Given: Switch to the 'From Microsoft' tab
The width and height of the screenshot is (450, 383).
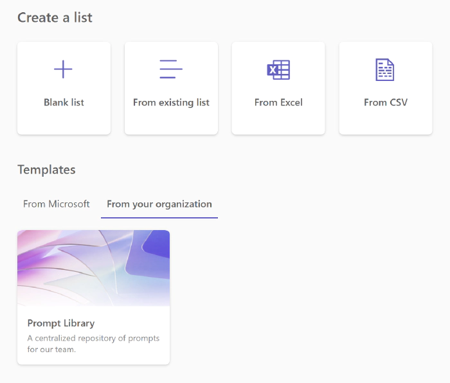Looking at the screenshot, I should pos(57,204).
